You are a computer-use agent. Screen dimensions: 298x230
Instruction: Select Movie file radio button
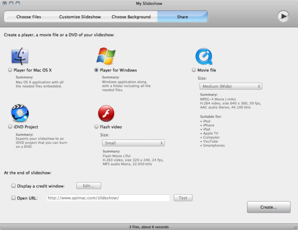tap(194, 70)
